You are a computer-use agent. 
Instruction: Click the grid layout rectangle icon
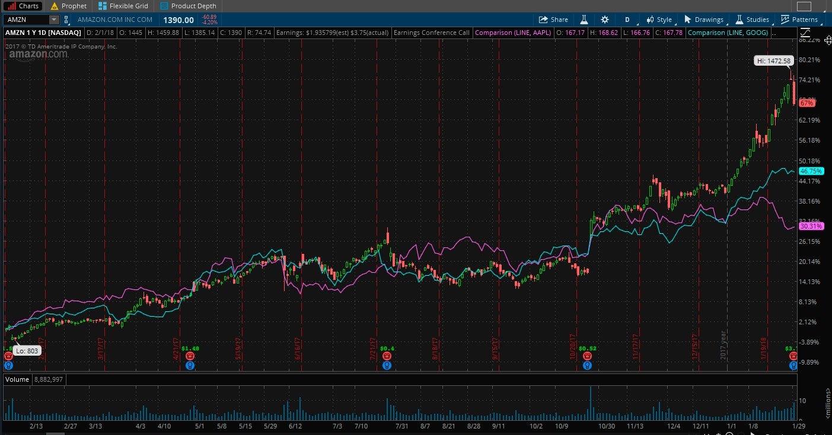pos(804,7)
